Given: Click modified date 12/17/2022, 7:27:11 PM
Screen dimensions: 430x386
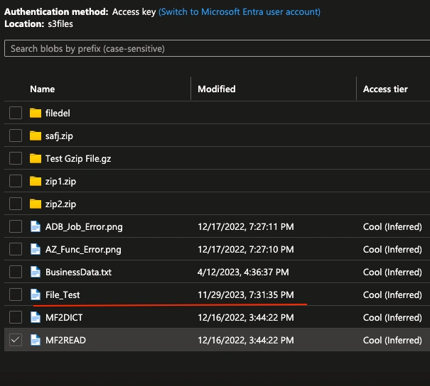Looking at the screenshot, I should tap(246, 226).
